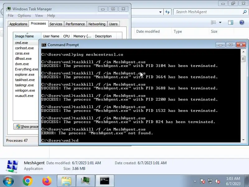Sort by Image Name column header
Image resolution: width=249 pixels, height=187 pixels.
[27, 36]
